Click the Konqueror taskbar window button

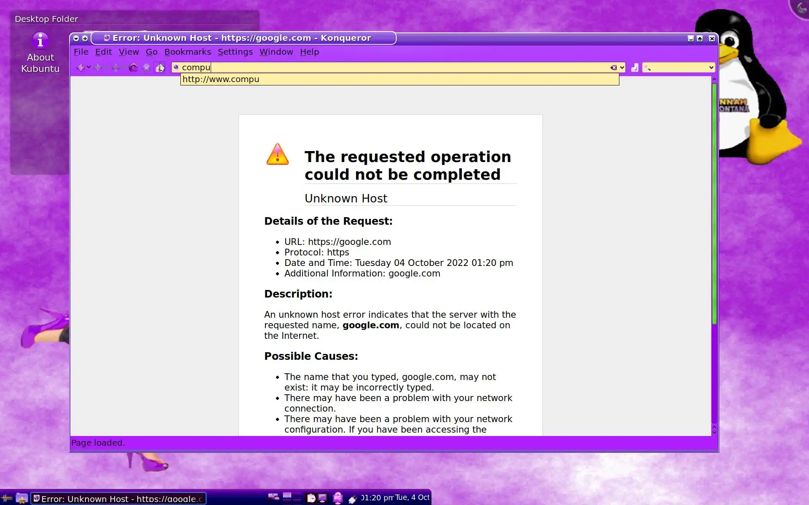[118, 499]
